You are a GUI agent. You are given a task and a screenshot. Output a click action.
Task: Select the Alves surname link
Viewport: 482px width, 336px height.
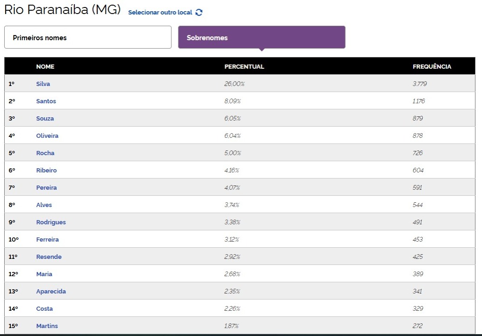click(44, 205)
